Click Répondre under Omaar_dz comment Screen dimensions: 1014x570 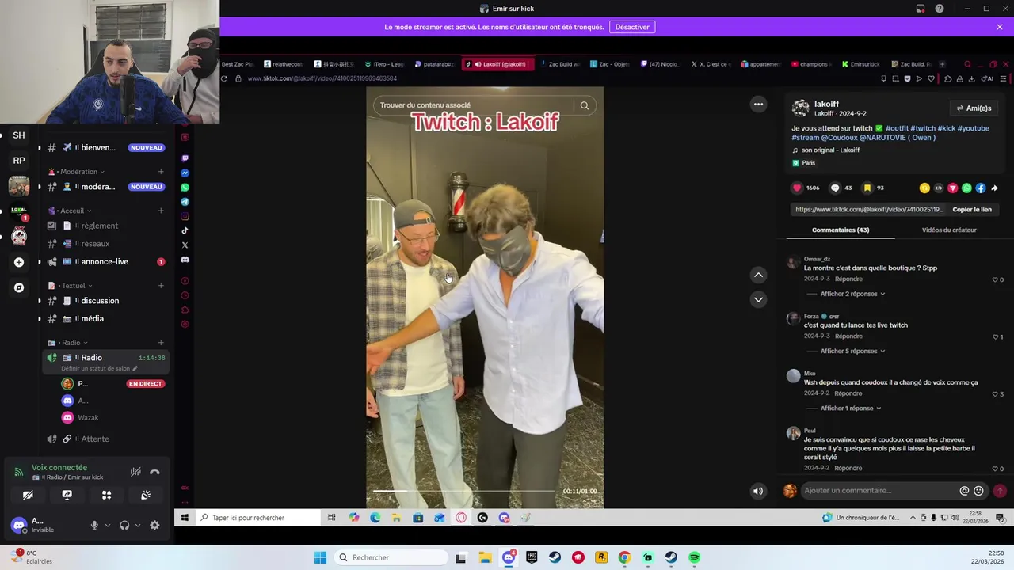(x=848, y=279)
